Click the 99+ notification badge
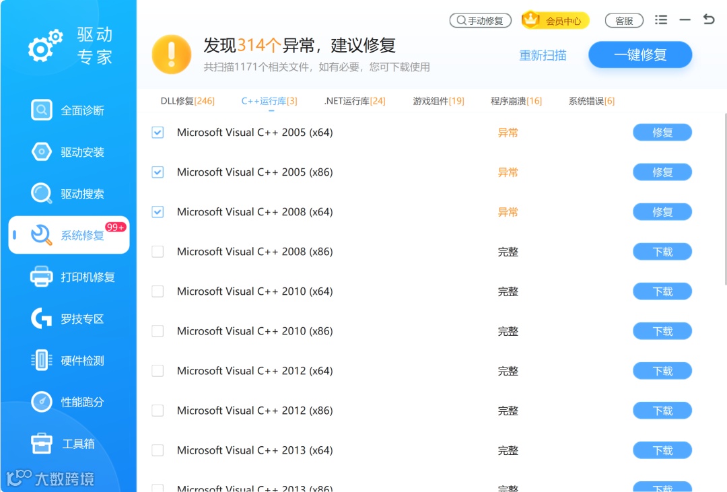The height and width of the screenshot is (492, 727). [116, 227]
